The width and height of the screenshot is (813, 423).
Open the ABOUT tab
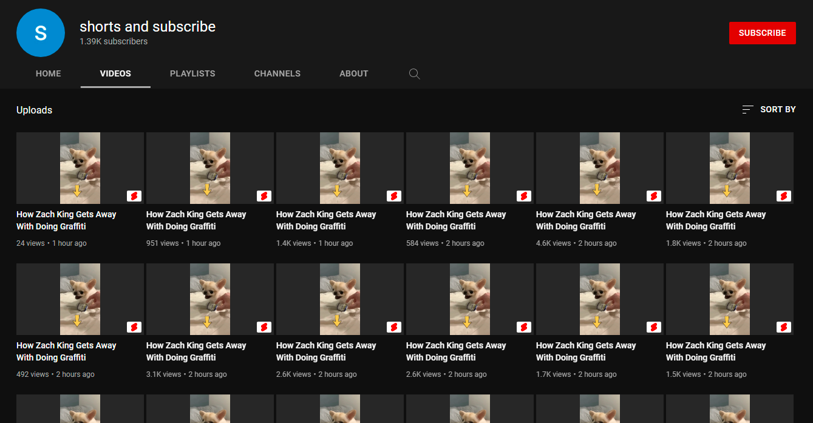(x=354, y=73)
